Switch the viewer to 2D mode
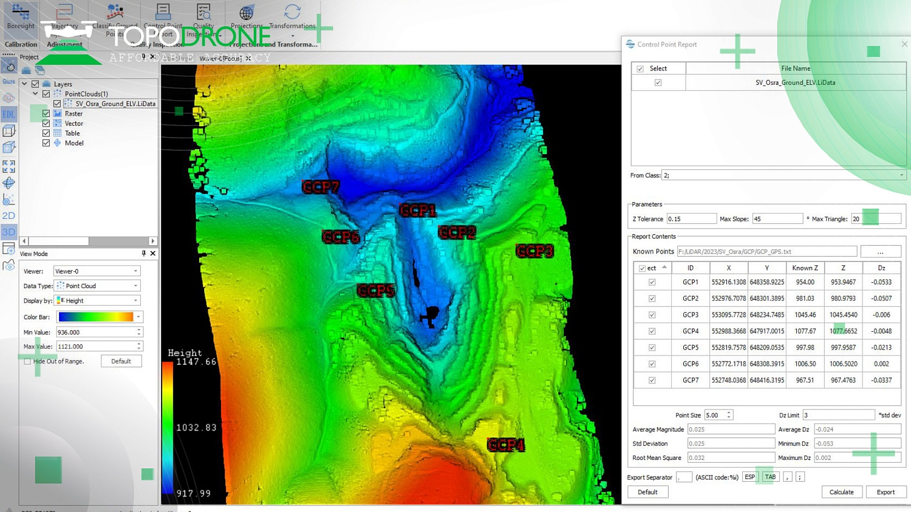 pyautogui.click(x=9, y=215)
